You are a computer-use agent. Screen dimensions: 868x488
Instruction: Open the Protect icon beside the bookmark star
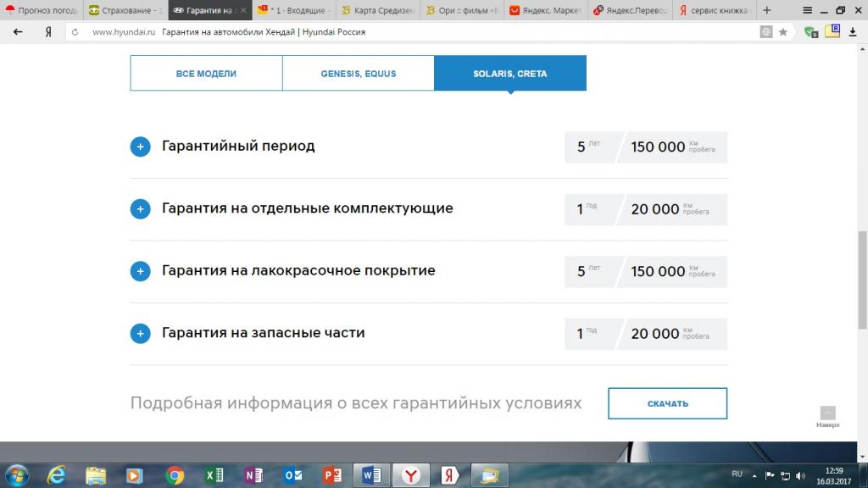tap(766, 32)
